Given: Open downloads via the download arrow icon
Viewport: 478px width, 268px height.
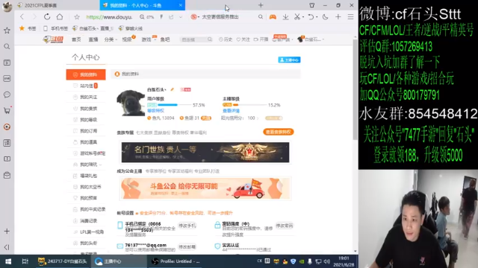Looking at the screenshot, I should tap(285, 17).
